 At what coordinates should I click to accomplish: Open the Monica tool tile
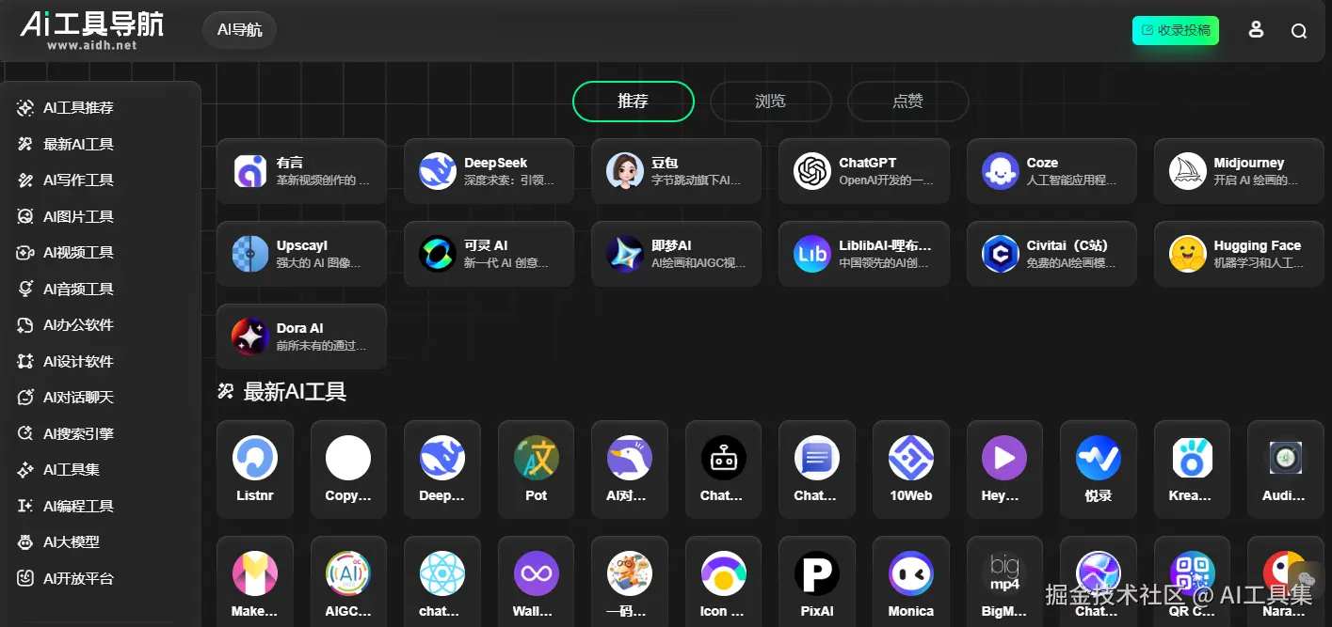tap(911, 582)
